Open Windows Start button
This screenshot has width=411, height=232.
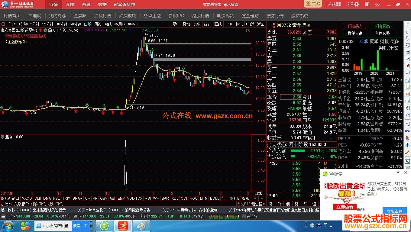[x=8, y=226]
